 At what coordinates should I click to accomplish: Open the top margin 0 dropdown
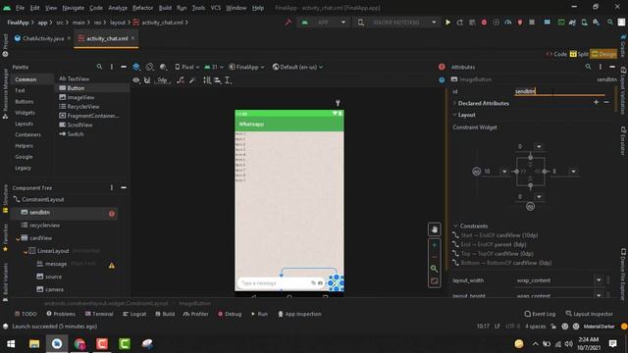(x=539, y=146)
